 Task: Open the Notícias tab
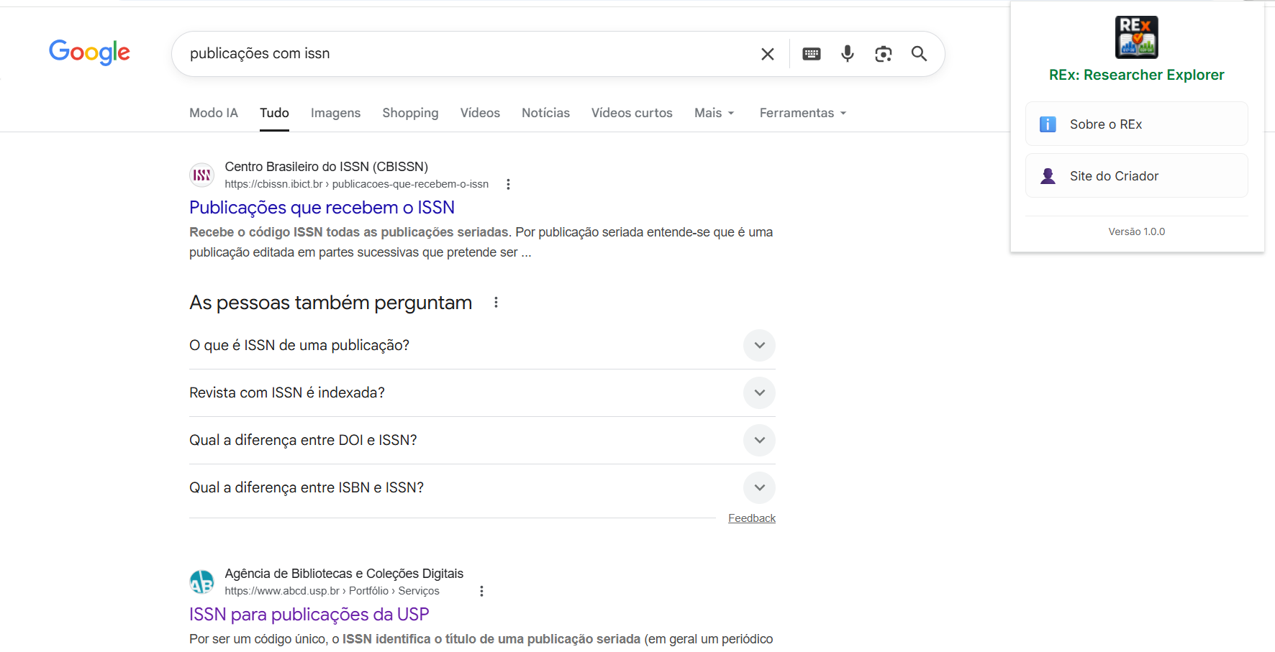(545, 113)
